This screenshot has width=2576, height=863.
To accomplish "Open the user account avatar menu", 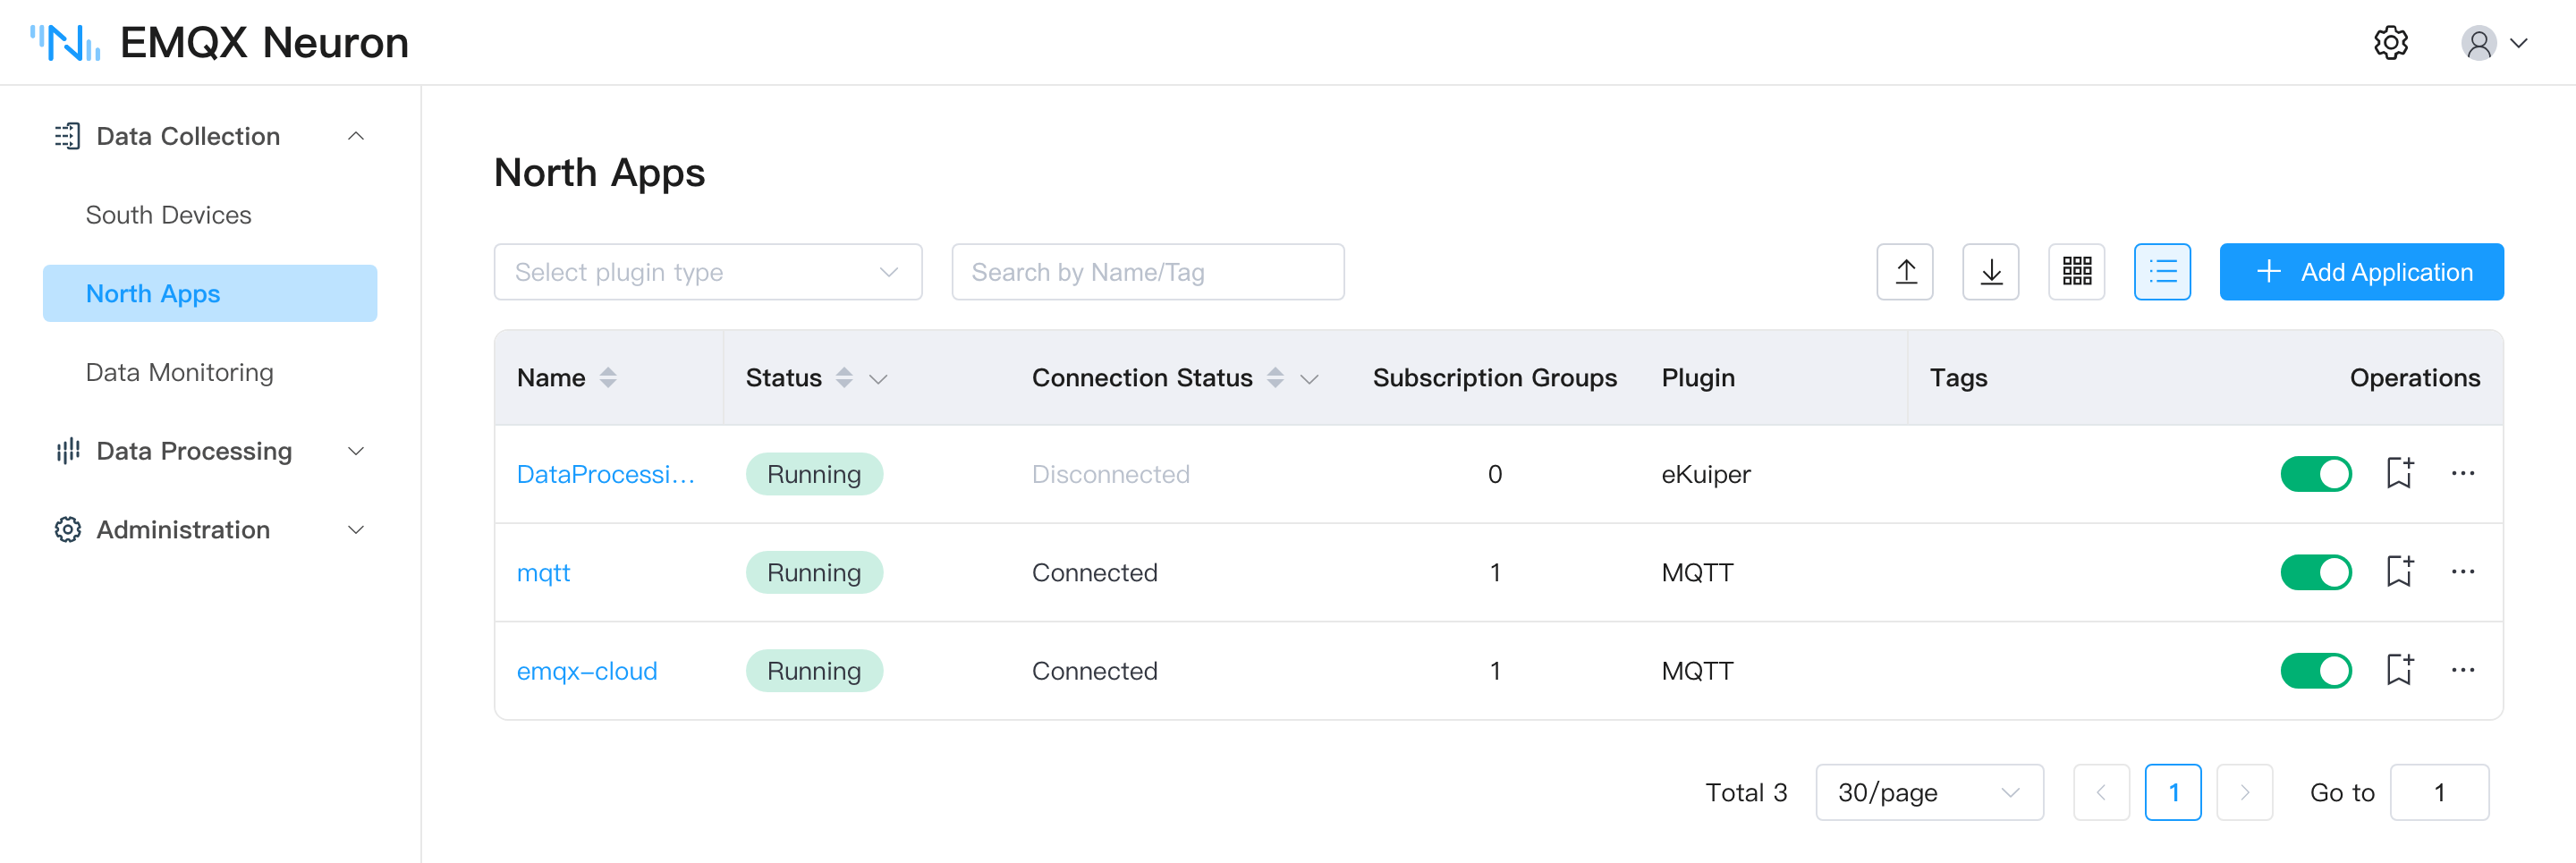I will pyautogui.click(x=2478, y=43).
